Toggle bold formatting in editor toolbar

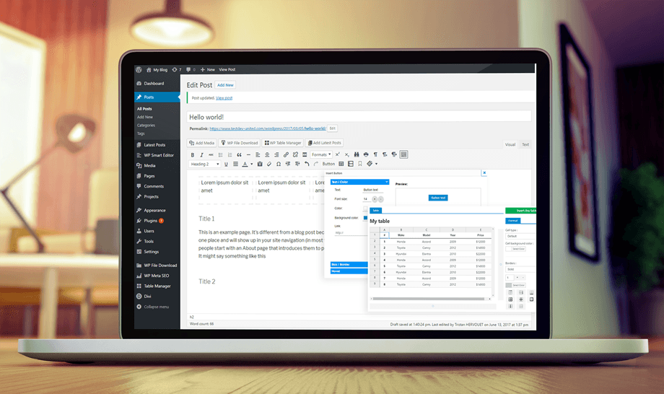[x=193, y=154]
